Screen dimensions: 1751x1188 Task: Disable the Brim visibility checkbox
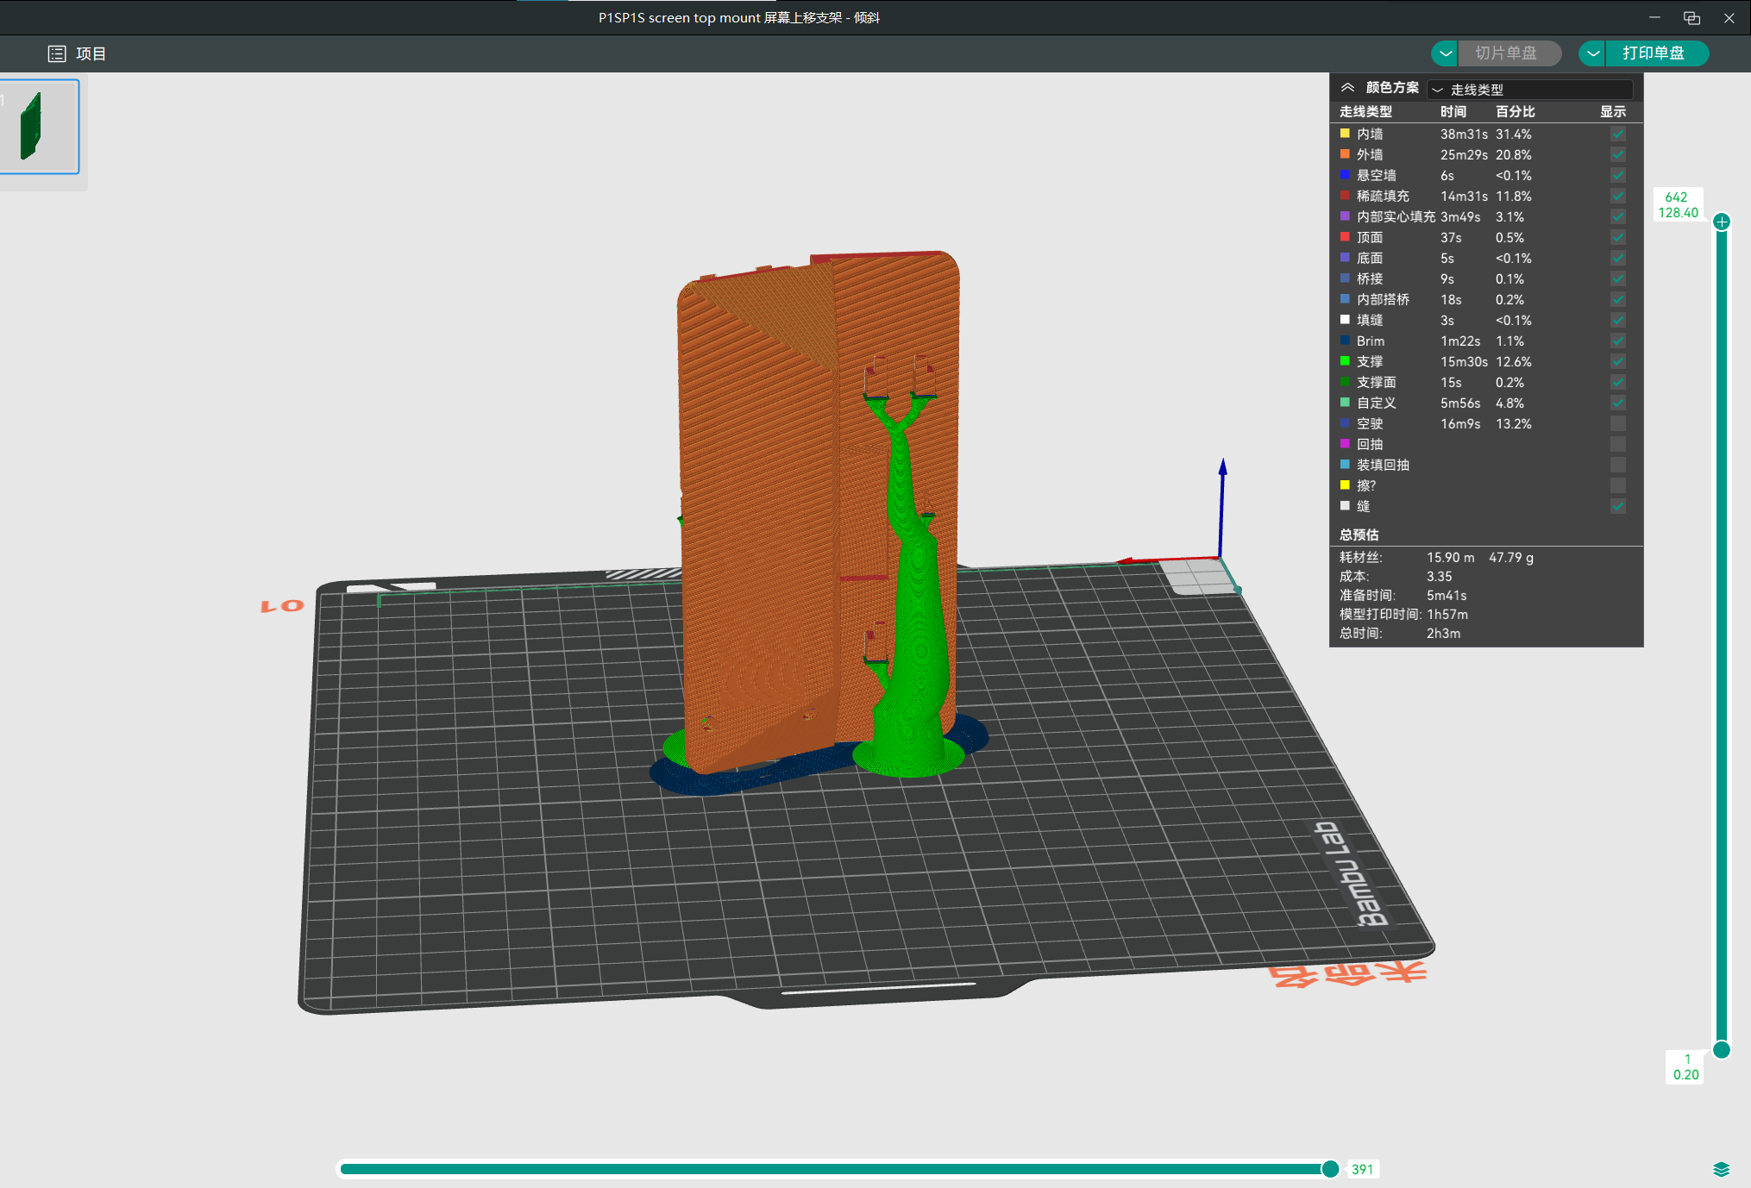(x=1617, y=341)
